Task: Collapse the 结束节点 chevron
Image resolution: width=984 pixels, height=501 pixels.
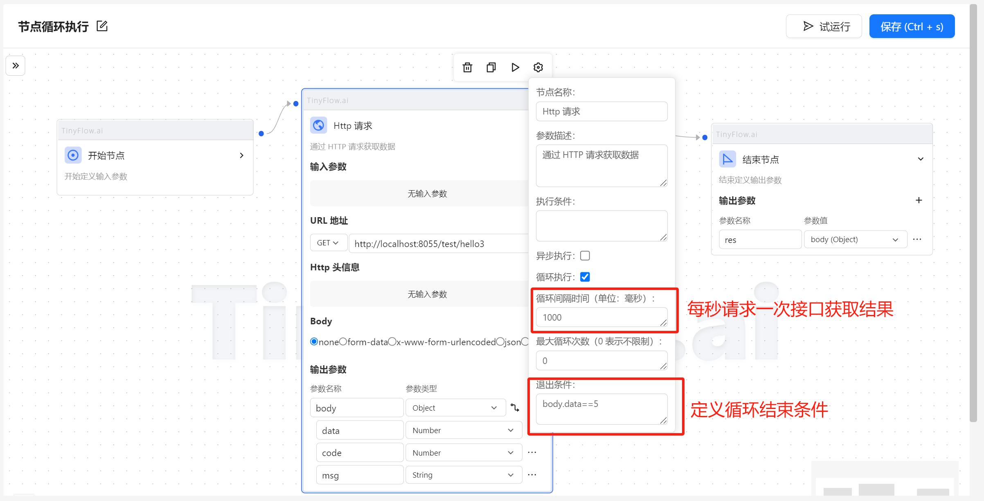Action: pos(921,159)
